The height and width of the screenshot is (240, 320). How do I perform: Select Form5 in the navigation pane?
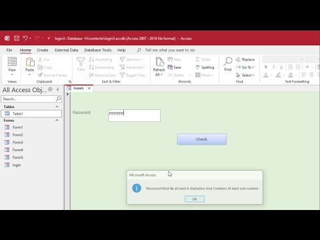pyautogui.click(x=31, y=157)
